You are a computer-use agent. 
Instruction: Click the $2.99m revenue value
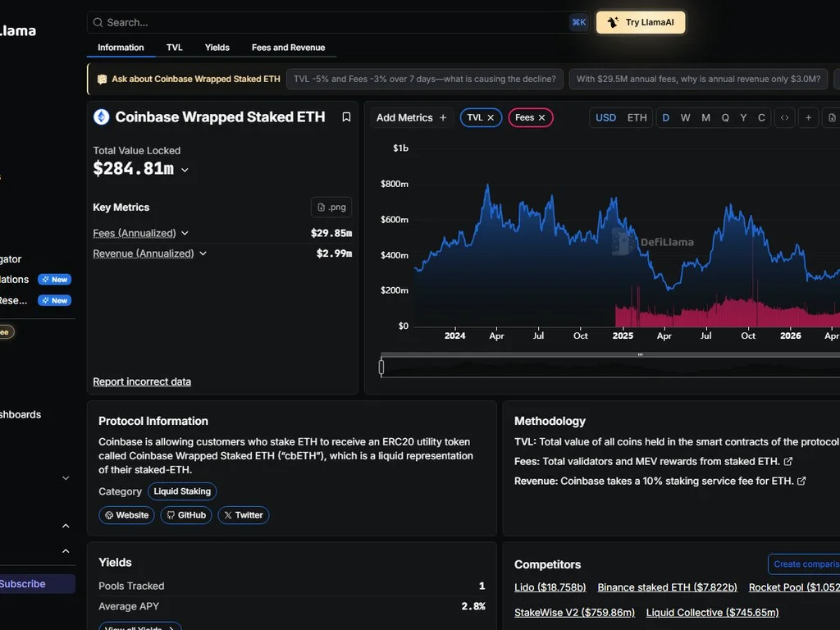click(335, 253)
